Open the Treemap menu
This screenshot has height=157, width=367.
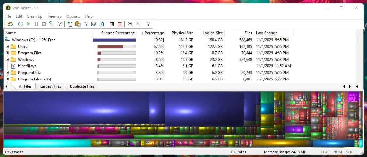[x=54, y=16]
